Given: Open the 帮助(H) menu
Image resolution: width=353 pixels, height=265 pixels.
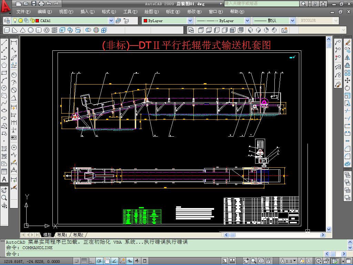Looking at the screenshot, I should click(x=237, y=11).
